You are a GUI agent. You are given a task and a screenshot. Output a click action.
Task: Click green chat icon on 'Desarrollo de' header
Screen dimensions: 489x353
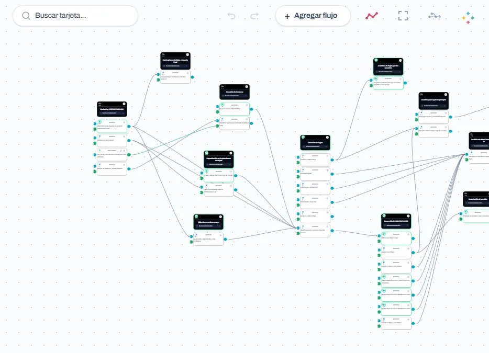click(384, 216)
